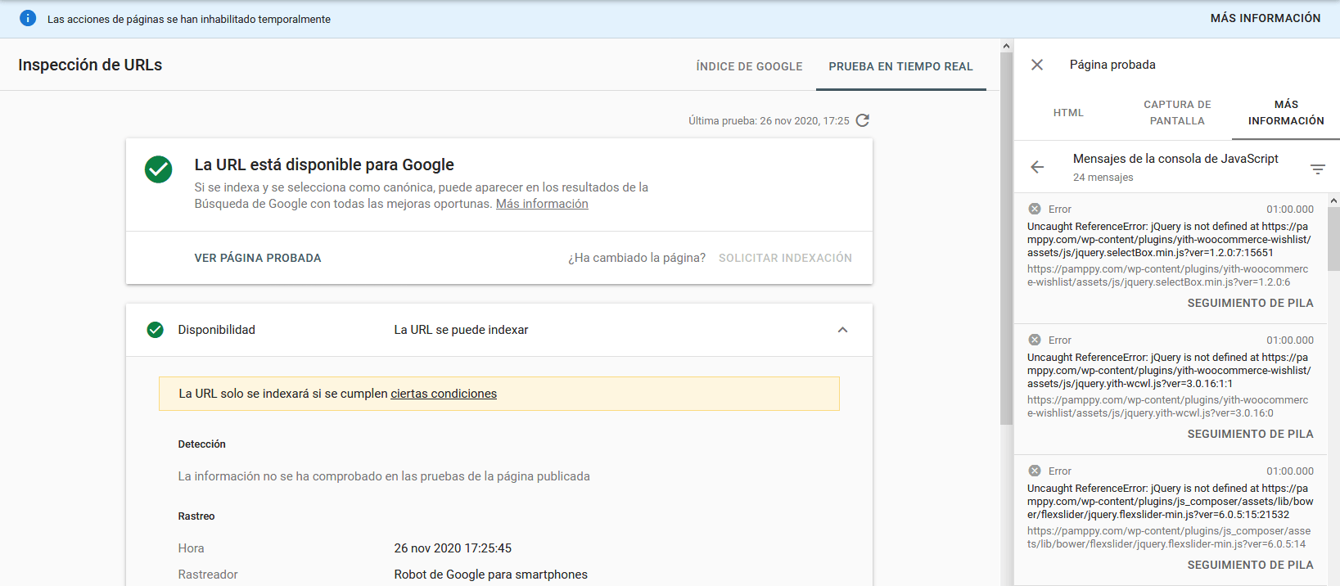The height and width of the screenshot is (586, 1340).
Task: Click the first error's 01:00.000 timestamp
Action: coord(1290,210)
